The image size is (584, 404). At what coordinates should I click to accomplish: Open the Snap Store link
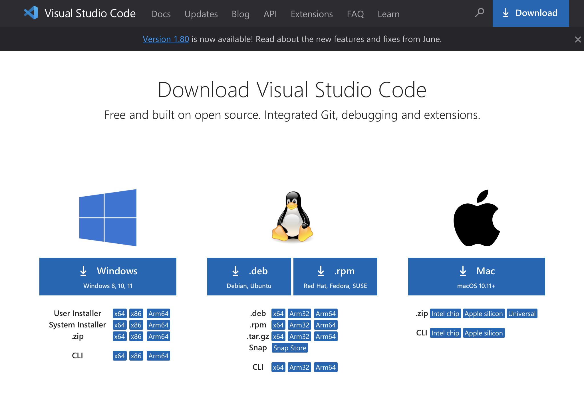pos(290,348)
